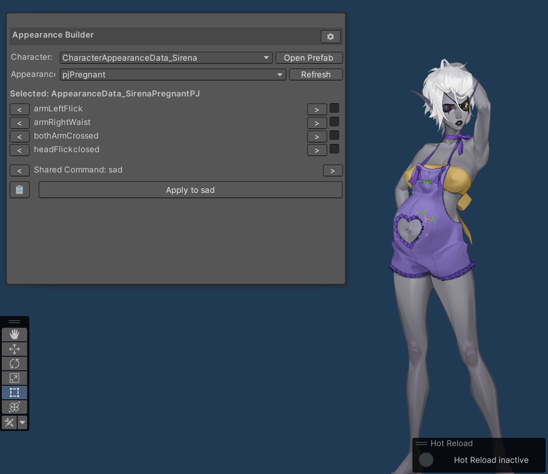Toggle the bothArmCrossed checkbox
This screenshot has height=474, width=548.
334,135
